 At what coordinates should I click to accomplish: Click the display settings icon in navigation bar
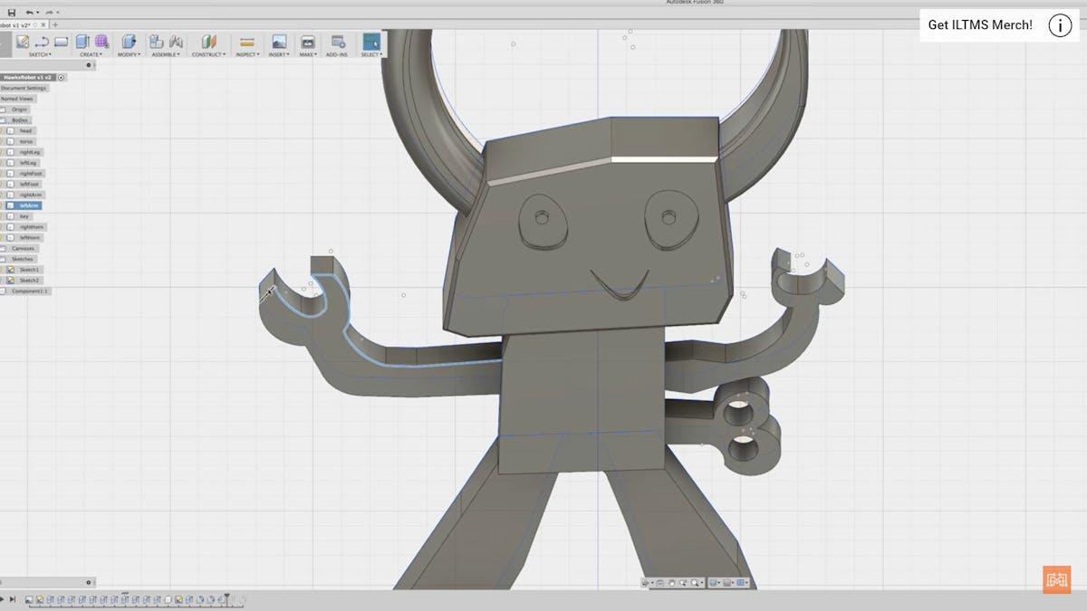click(x=714, y=583)
